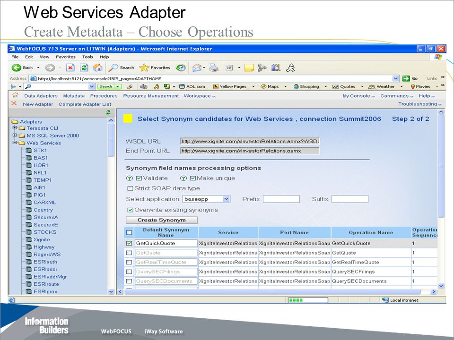The width and height of the screenshot is (454, 340).
Task: Open the AOL.com toolbar shortcut
Action: point(192,86)
